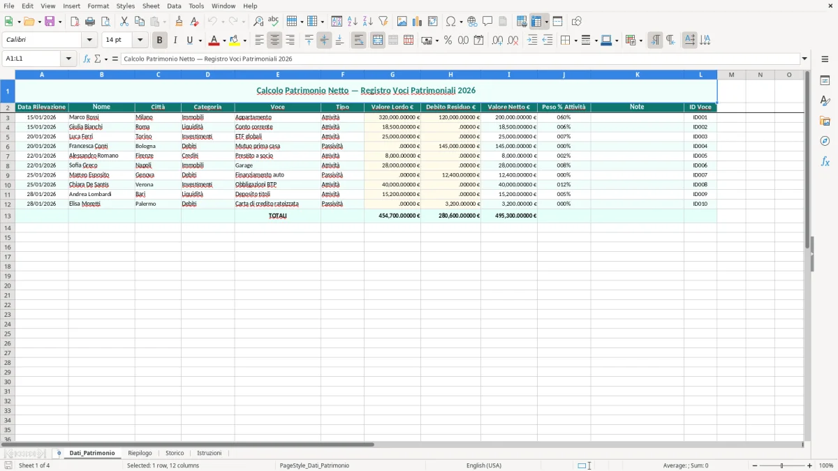This screenshot has height=471, width=838.
Task: Toggle Underline formatting
Action: [x=189, y=40]
